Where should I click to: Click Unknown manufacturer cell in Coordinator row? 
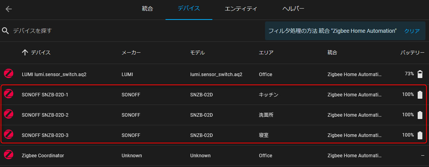[132, 156]
